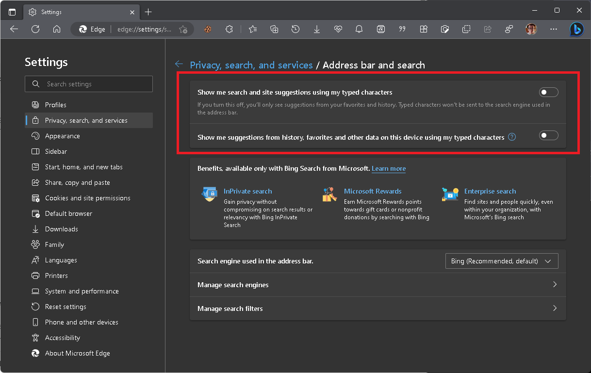Open Phone and other devices
The image size is (591, 373).
click(x=89, y=322)
